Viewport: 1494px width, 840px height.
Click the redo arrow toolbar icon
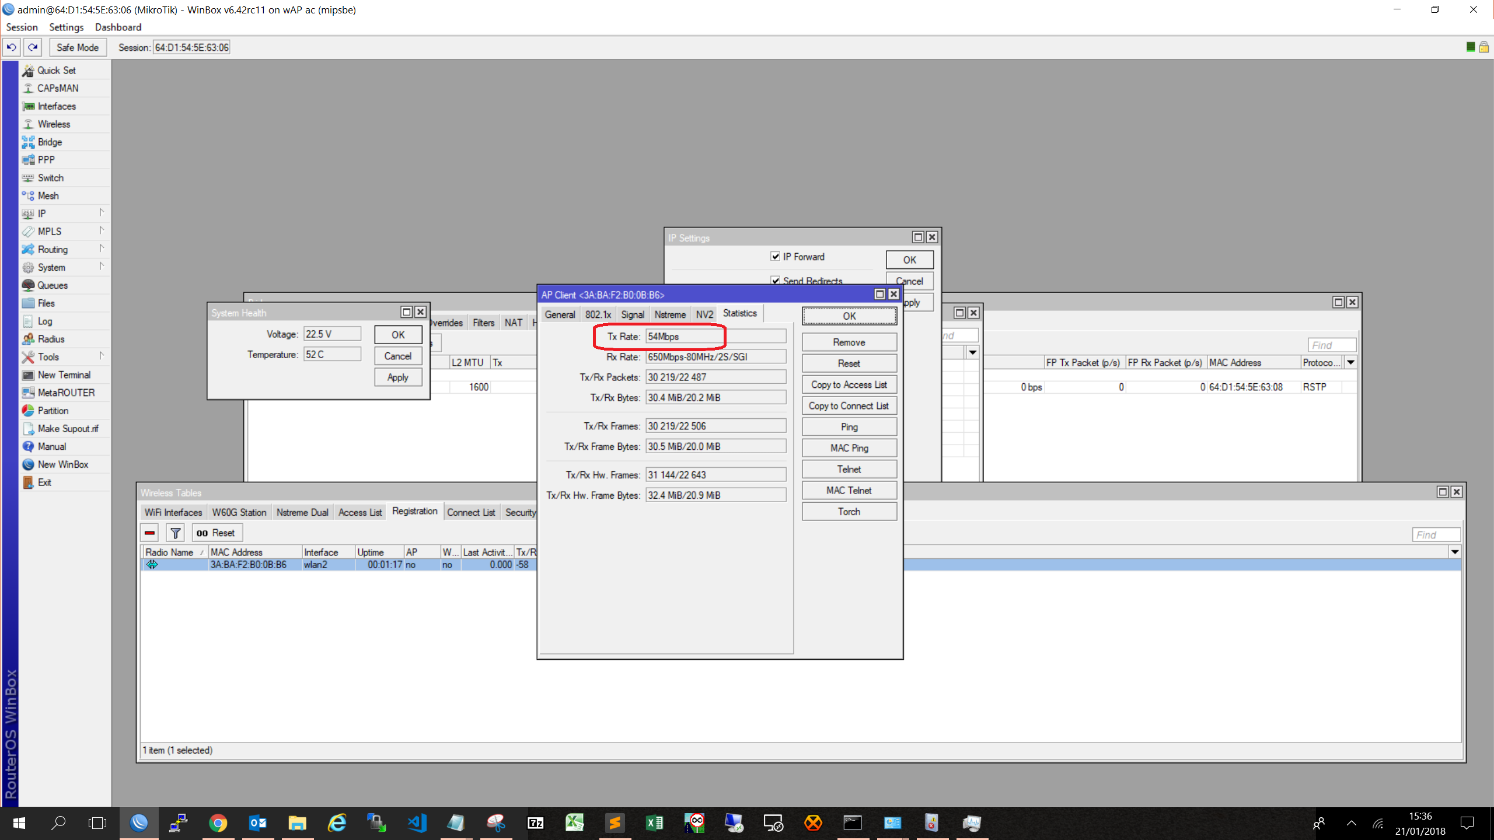[33, 47]
